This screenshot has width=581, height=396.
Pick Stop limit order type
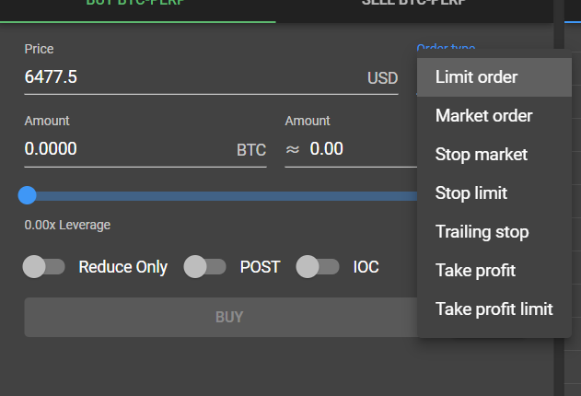click(x=471, y=193)
